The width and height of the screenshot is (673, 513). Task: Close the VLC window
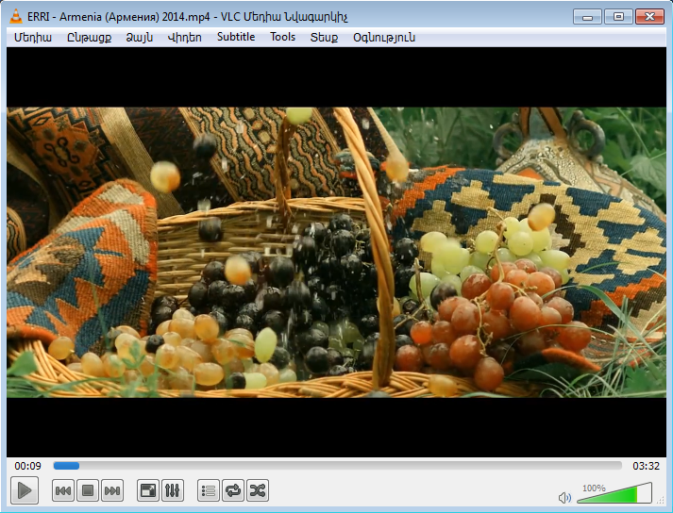(x=649, y=17)
